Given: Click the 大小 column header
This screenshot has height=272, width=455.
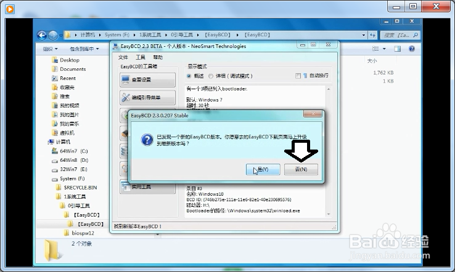Looking at the screenshot, I should (x=372, y=61).
